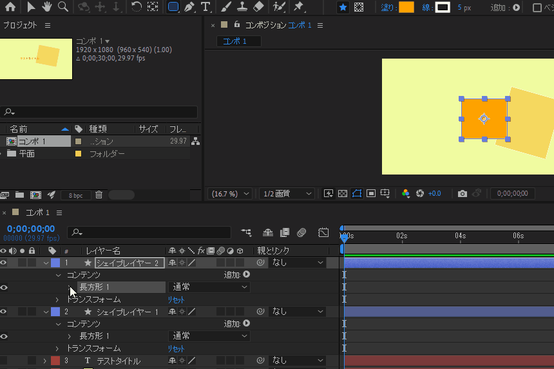Select the Type text tool
554x369 pixels.
205,6
